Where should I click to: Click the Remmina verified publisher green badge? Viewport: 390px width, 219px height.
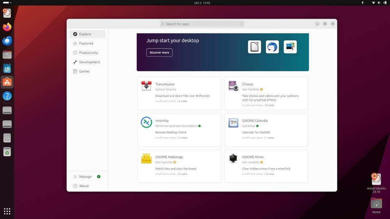(199, 126)
